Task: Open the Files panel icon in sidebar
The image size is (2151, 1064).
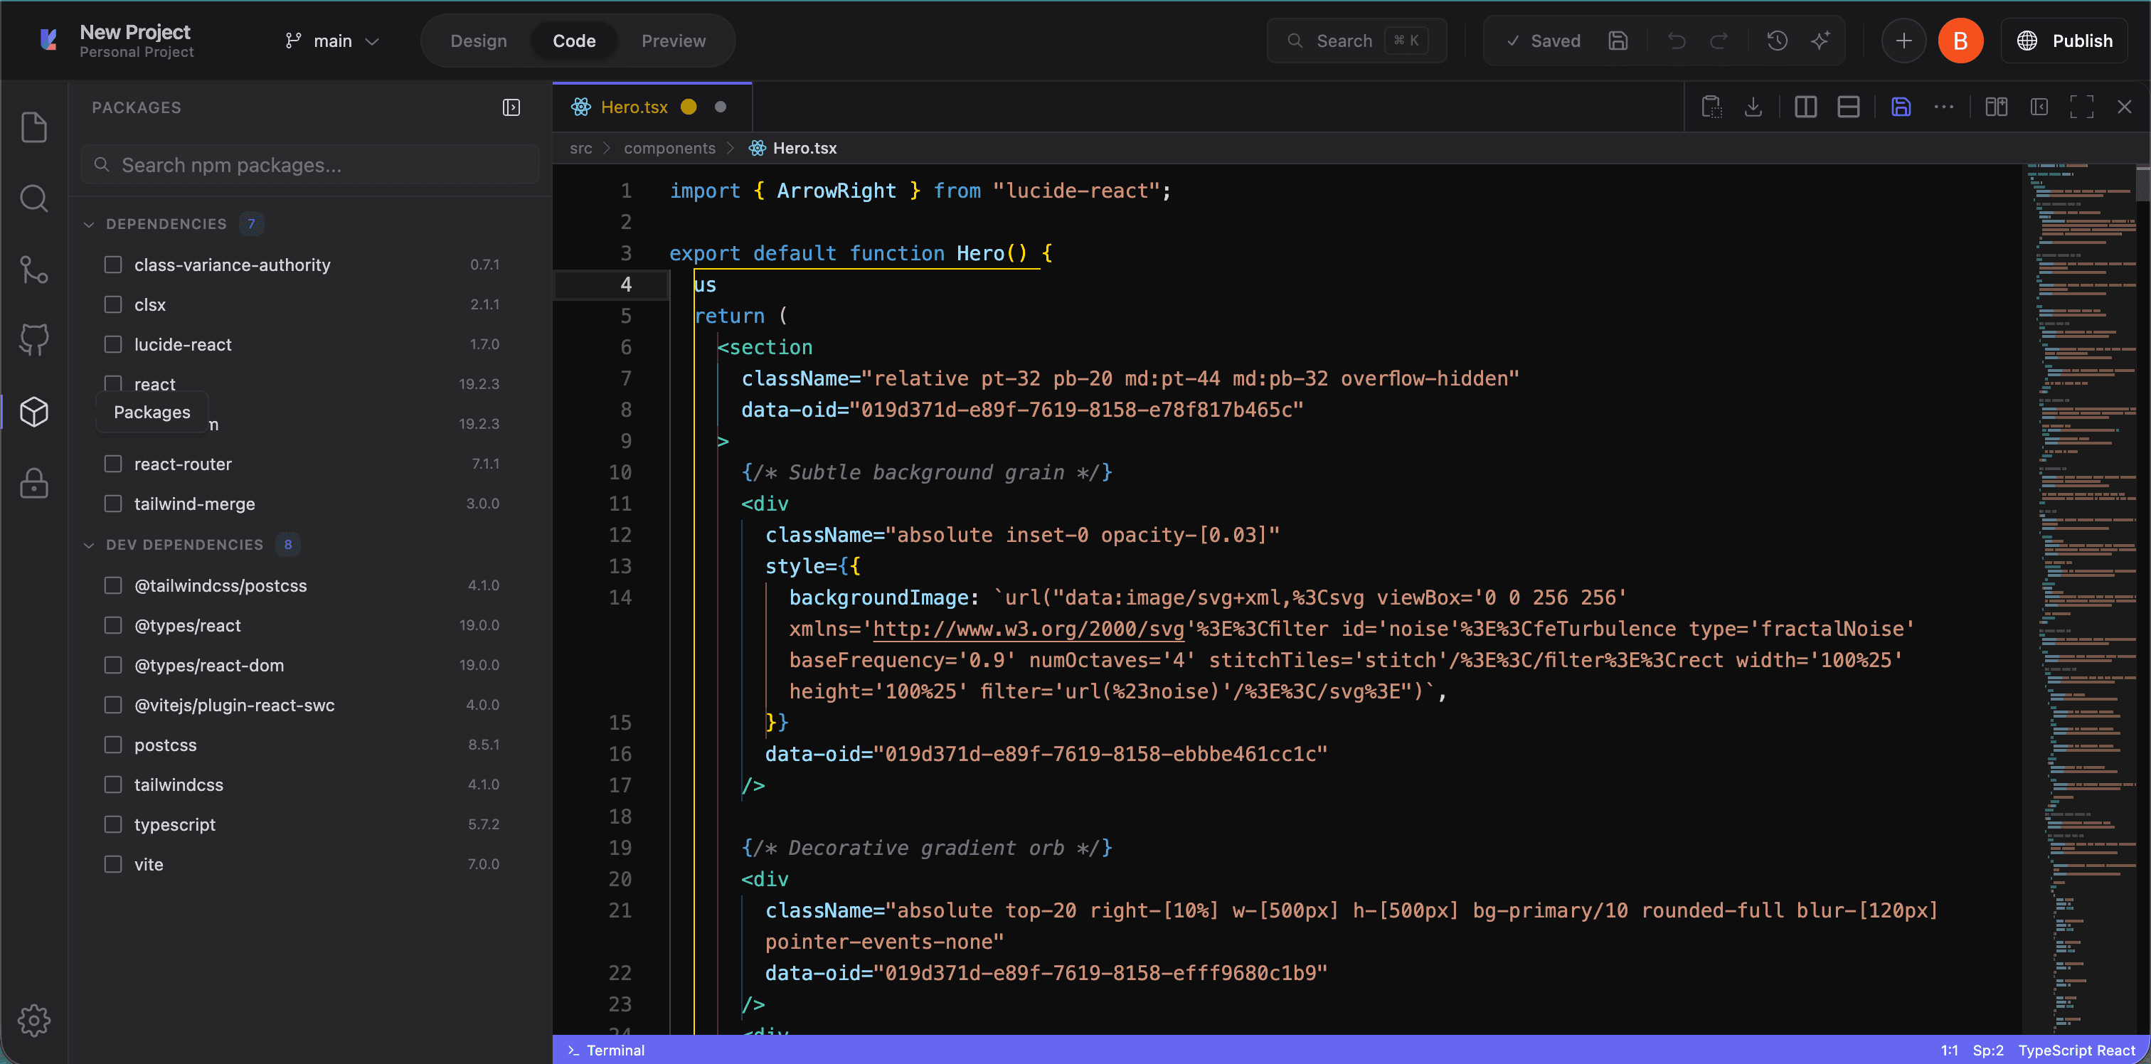Action: click(x=33, y=127)
